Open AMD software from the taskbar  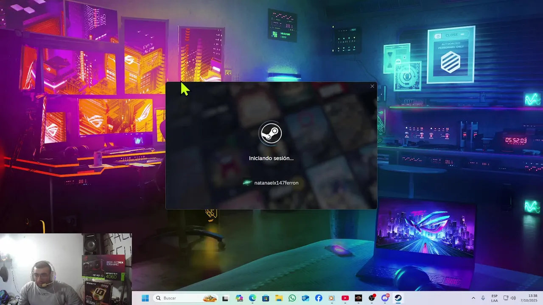coord(358,298)
